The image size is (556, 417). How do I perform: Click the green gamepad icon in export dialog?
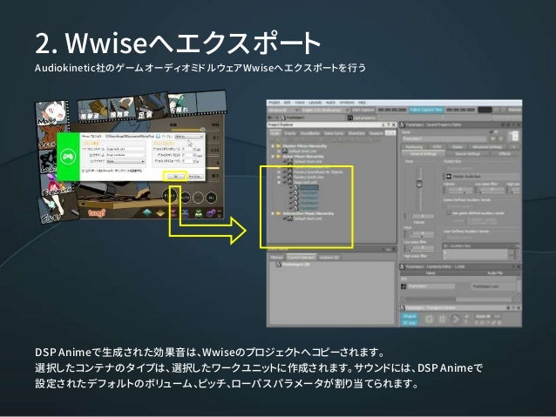(x=68, y=156)
